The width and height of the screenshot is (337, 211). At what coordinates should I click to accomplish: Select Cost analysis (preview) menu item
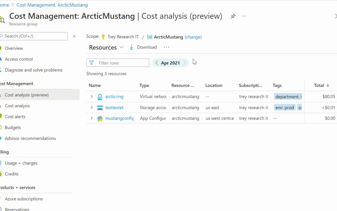pyautogui.click(x=27, y=95)
